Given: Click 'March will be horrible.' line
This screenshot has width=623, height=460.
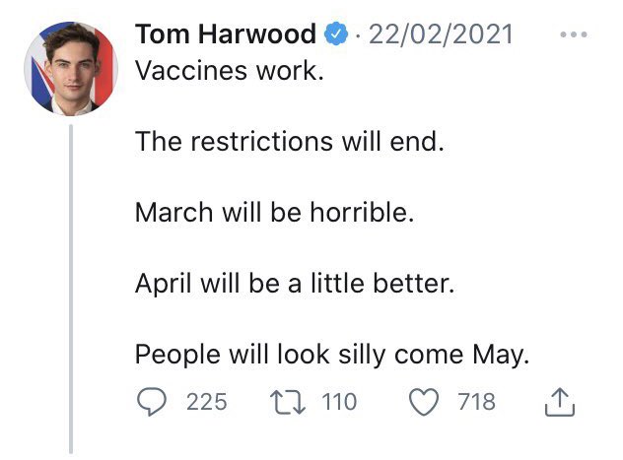Looking at the screenshot, I should pyautogui.click(x=273, y=213).
